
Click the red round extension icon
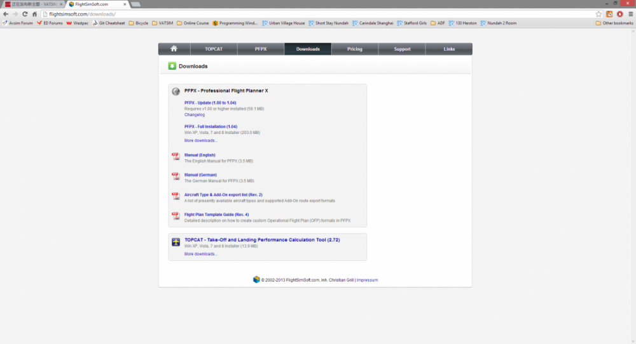(619, 14)
